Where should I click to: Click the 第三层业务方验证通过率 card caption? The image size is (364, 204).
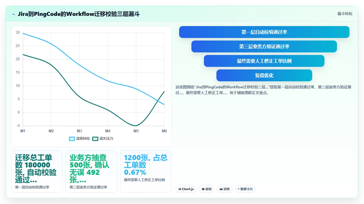click(x=88, y=187)
